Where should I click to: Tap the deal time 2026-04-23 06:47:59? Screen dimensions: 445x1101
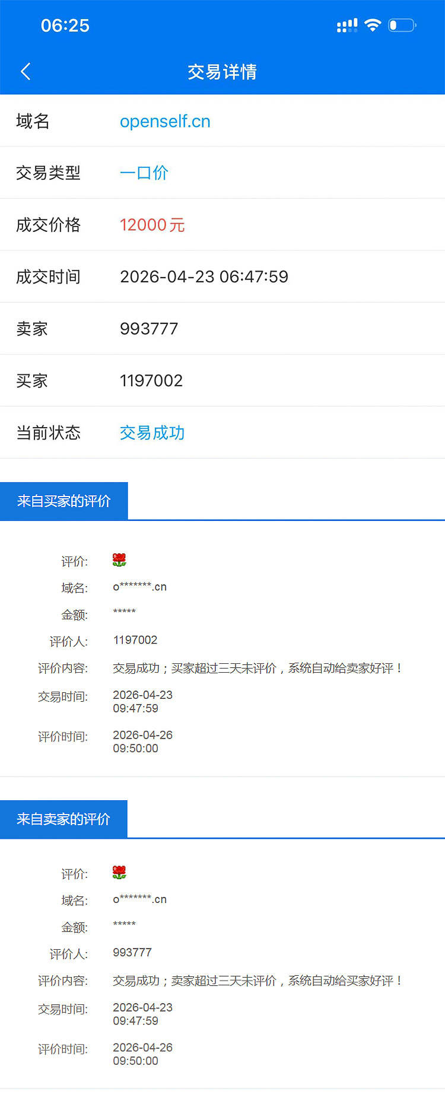click(x=204, y=276)
